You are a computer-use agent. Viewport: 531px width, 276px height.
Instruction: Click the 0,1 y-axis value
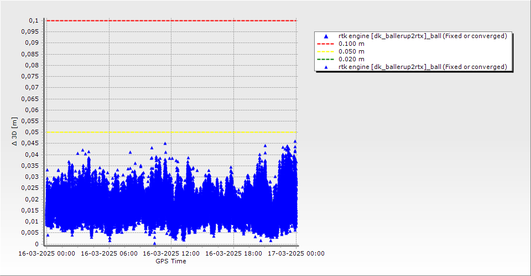(x=34, y=20)
